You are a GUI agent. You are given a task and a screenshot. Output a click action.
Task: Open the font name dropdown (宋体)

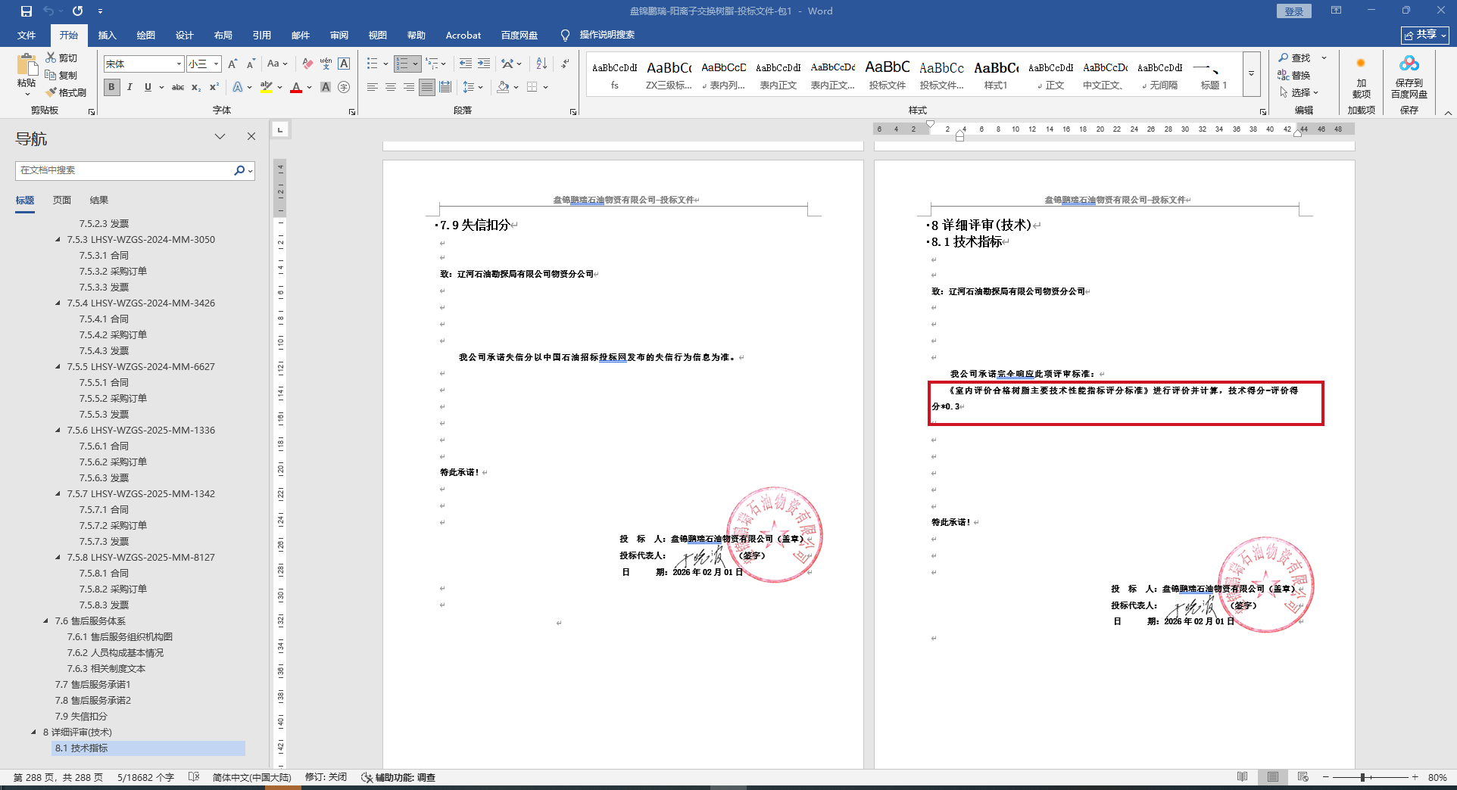[x=179, y=64]
